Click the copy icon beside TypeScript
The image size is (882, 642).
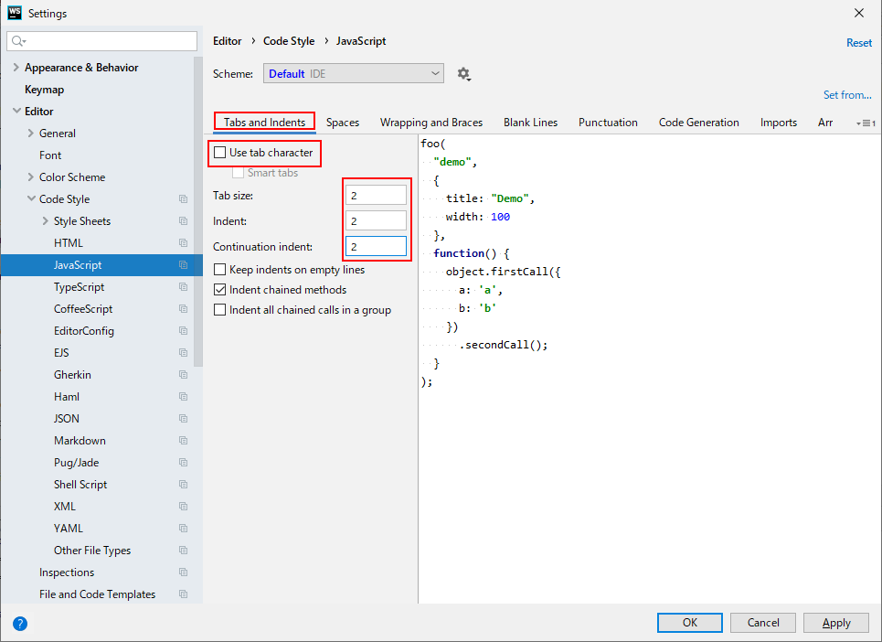click(184, 287)
